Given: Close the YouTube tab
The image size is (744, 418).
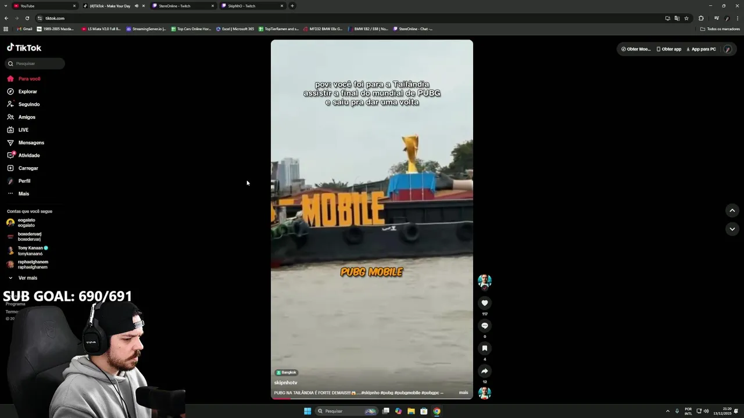Looking at the screenshot, I should [74, 6].
